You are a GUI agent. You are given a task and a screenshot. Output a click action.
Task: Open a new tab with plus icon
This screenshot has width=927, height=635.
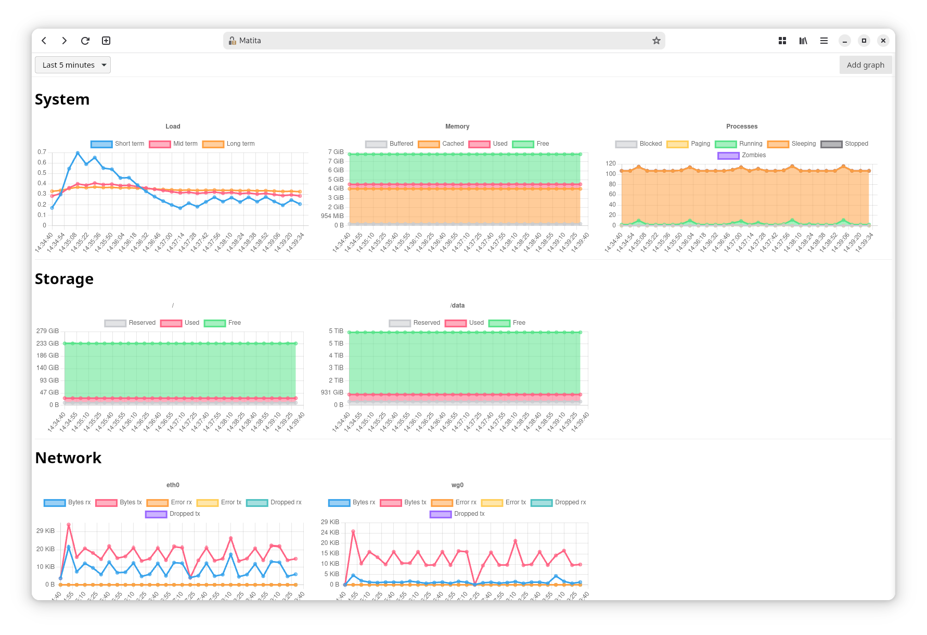(x=106, y=41)
